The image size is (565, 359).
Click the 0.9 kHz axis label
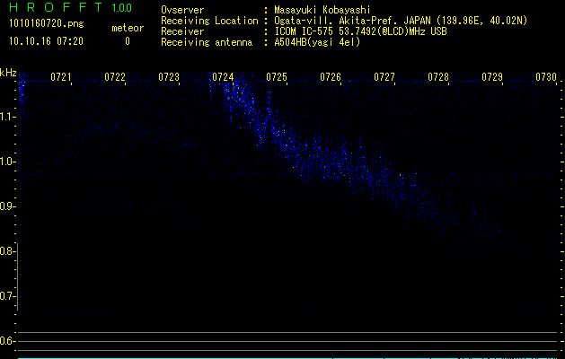(7, 206)
